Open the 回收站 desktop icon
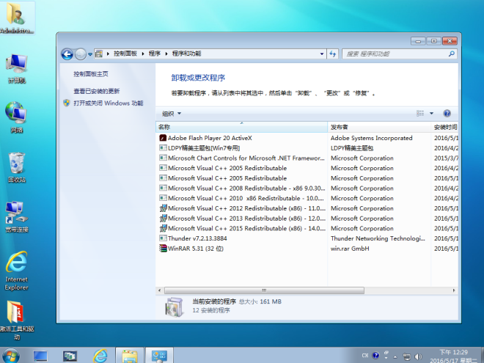The width and height of the screenshot is (484, 363). click(x=17, y=167)
